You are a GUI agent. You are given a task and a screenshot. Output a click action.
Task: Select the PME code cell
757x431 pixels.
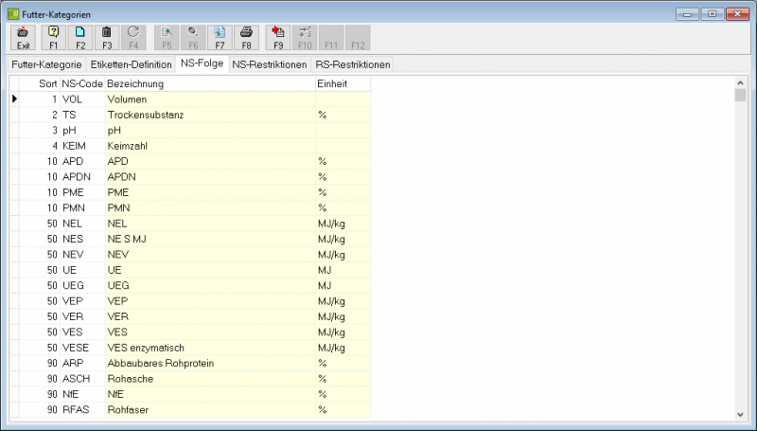point(82,192)
